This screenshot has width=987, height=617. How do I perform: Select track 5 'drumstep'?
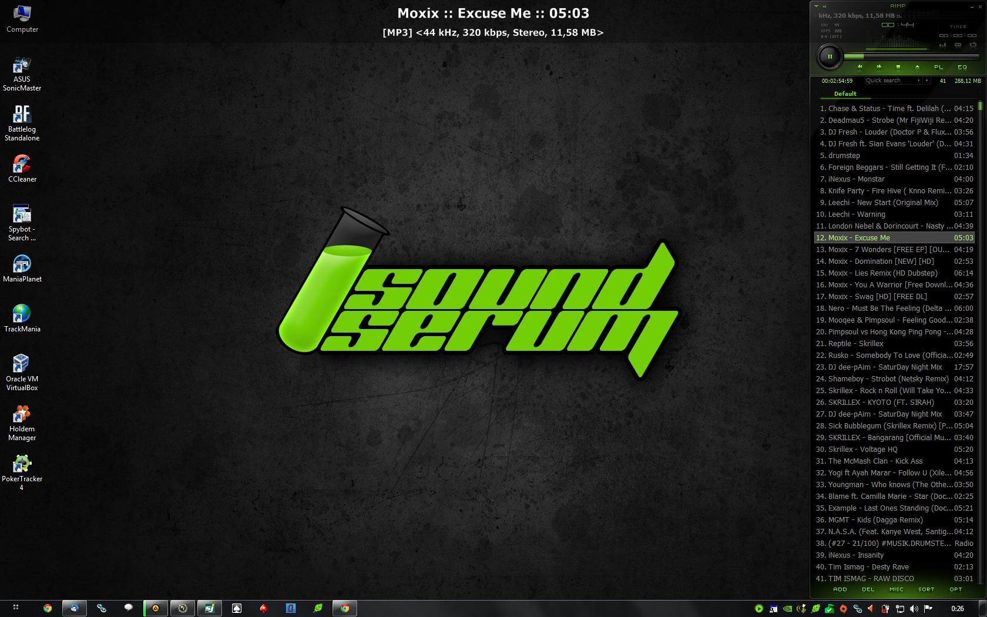[x=894, y=156]
